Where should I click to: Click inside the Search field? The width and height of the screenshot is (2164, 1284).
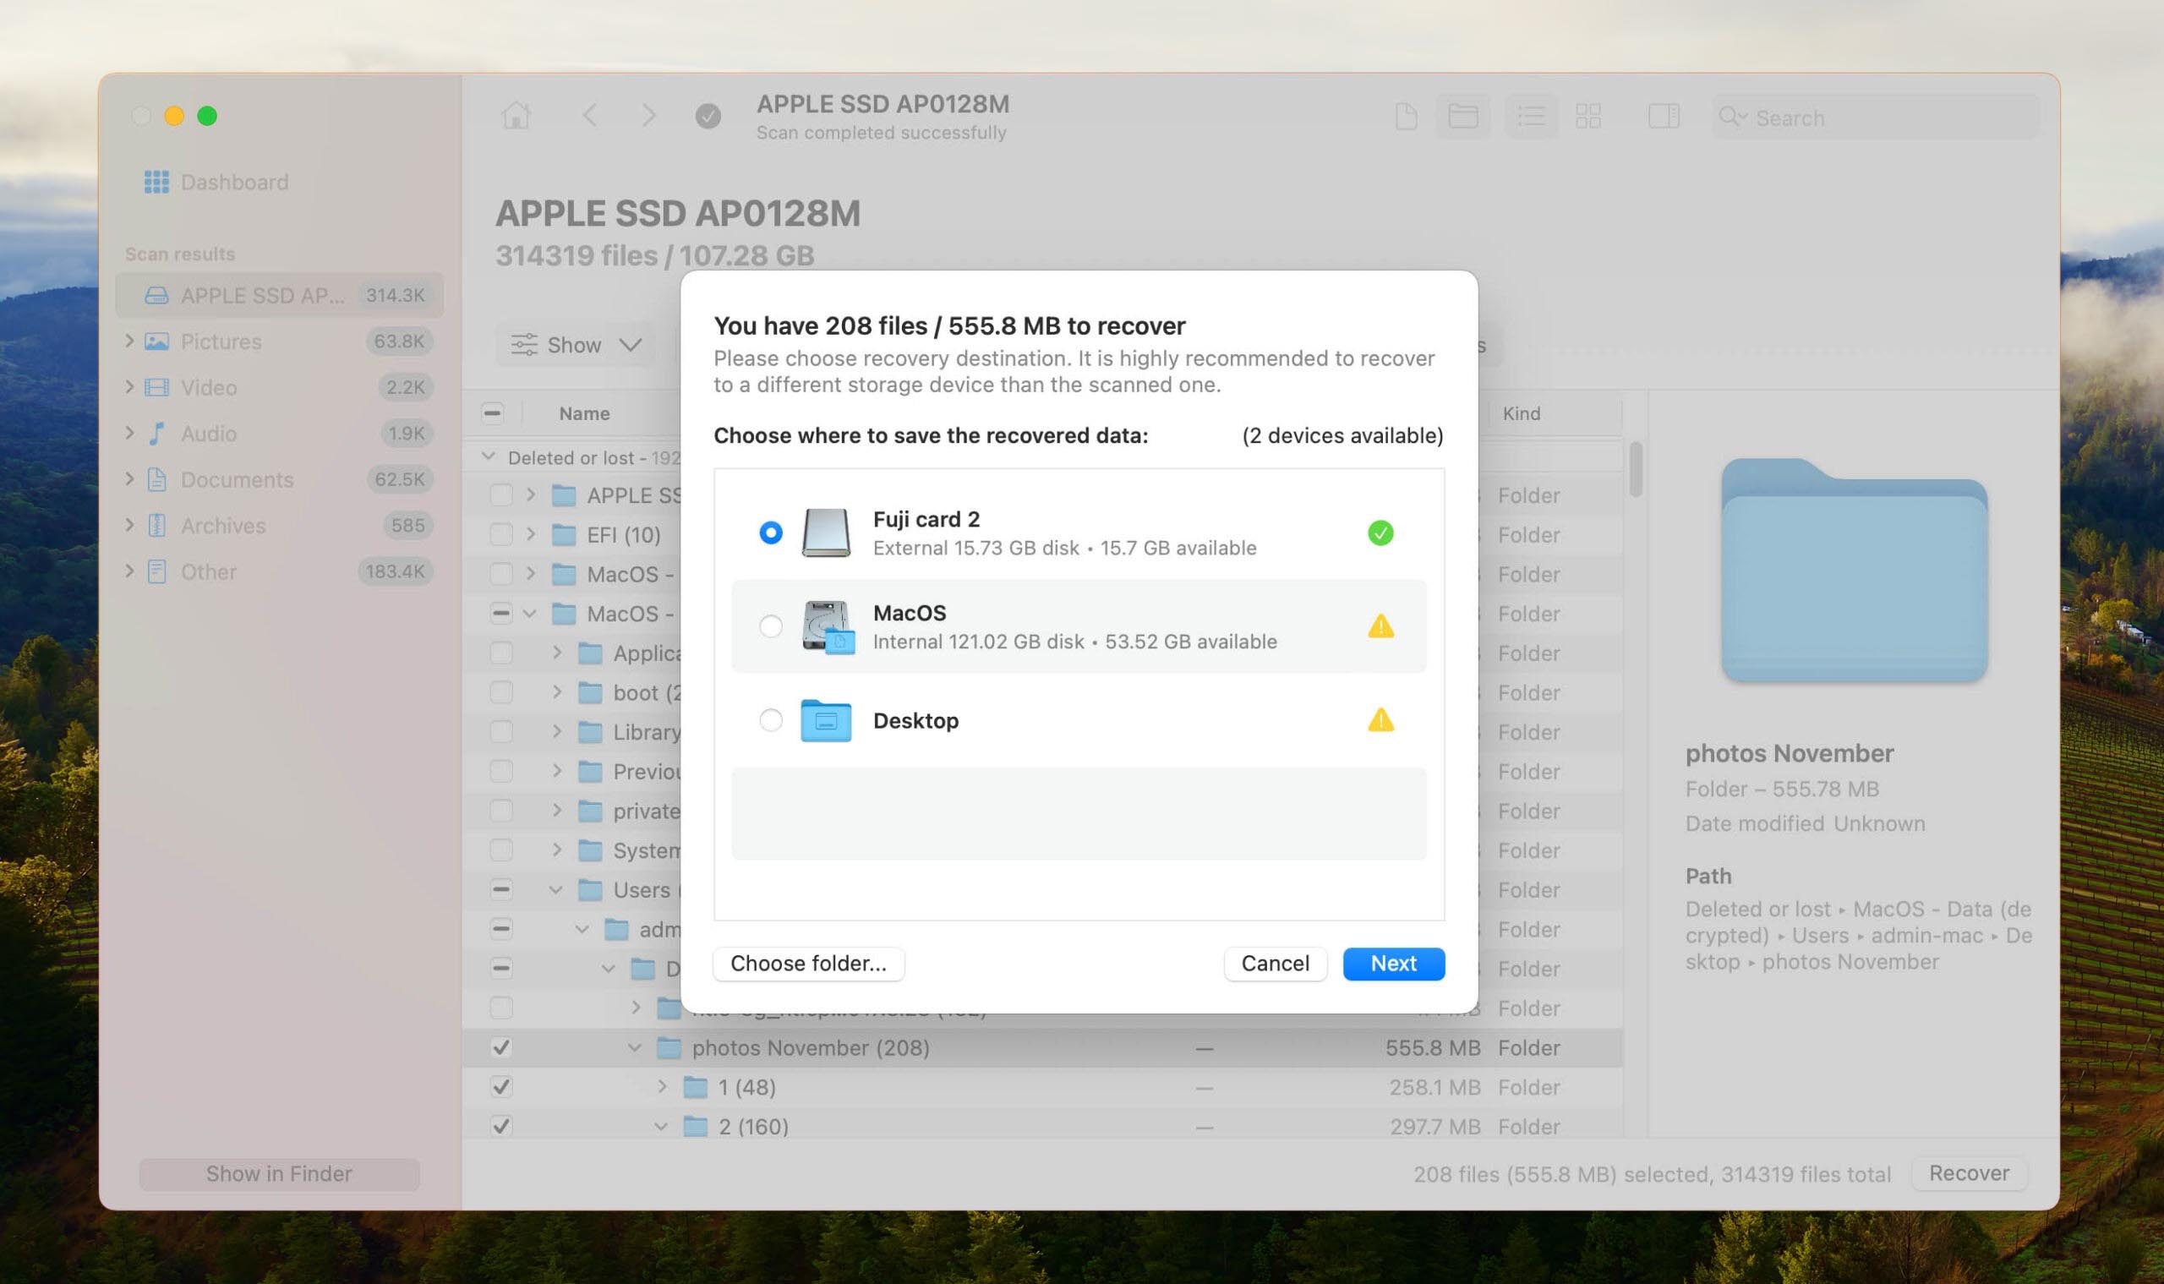click(x=1869, y=117)
